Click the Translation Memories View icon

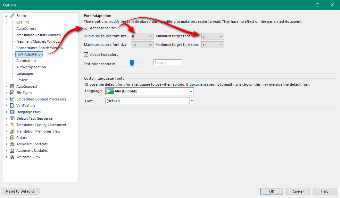(x=12, y=131)
